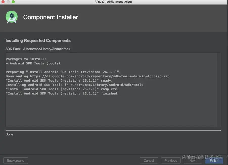This screenshot has width=228, height=165.
Task: Click the red close window button
Action: (3, 2)
